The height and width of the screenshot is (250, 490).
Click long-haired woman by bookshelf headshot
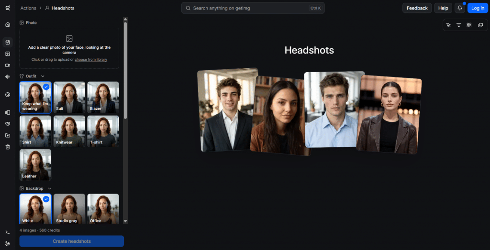(x=279, y=116)
